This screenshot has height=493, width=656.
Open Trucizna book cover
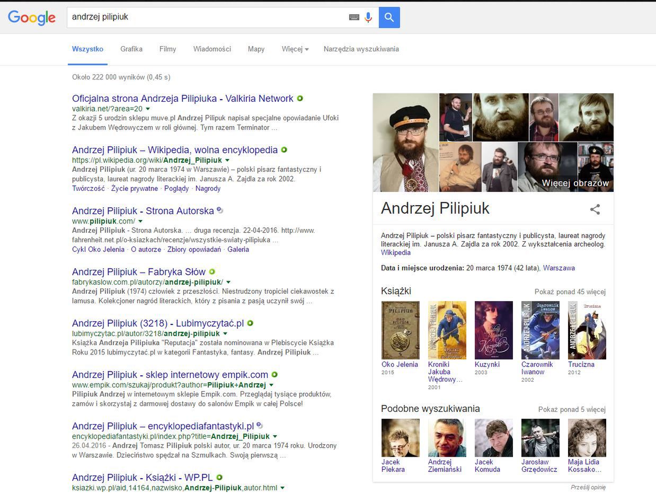[587, 330]
